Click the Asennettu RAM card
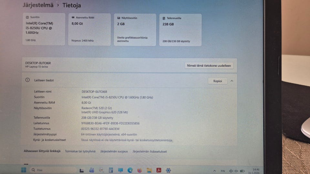 [89, 29]
